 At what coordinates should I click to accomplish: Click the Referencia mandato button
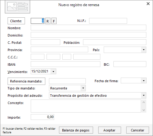tap(26, 81)
